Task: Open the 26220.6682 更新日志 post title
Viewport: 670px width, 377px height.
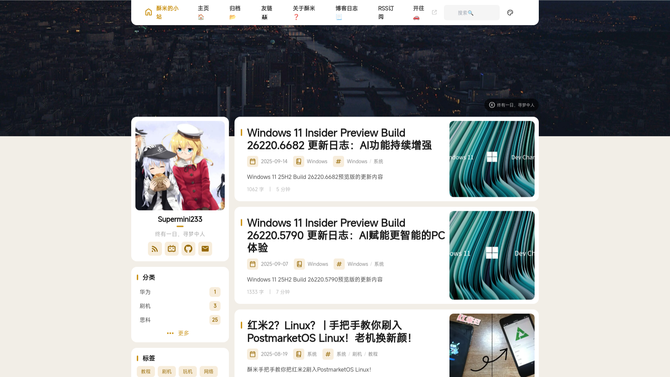Action: coord(339,139)
